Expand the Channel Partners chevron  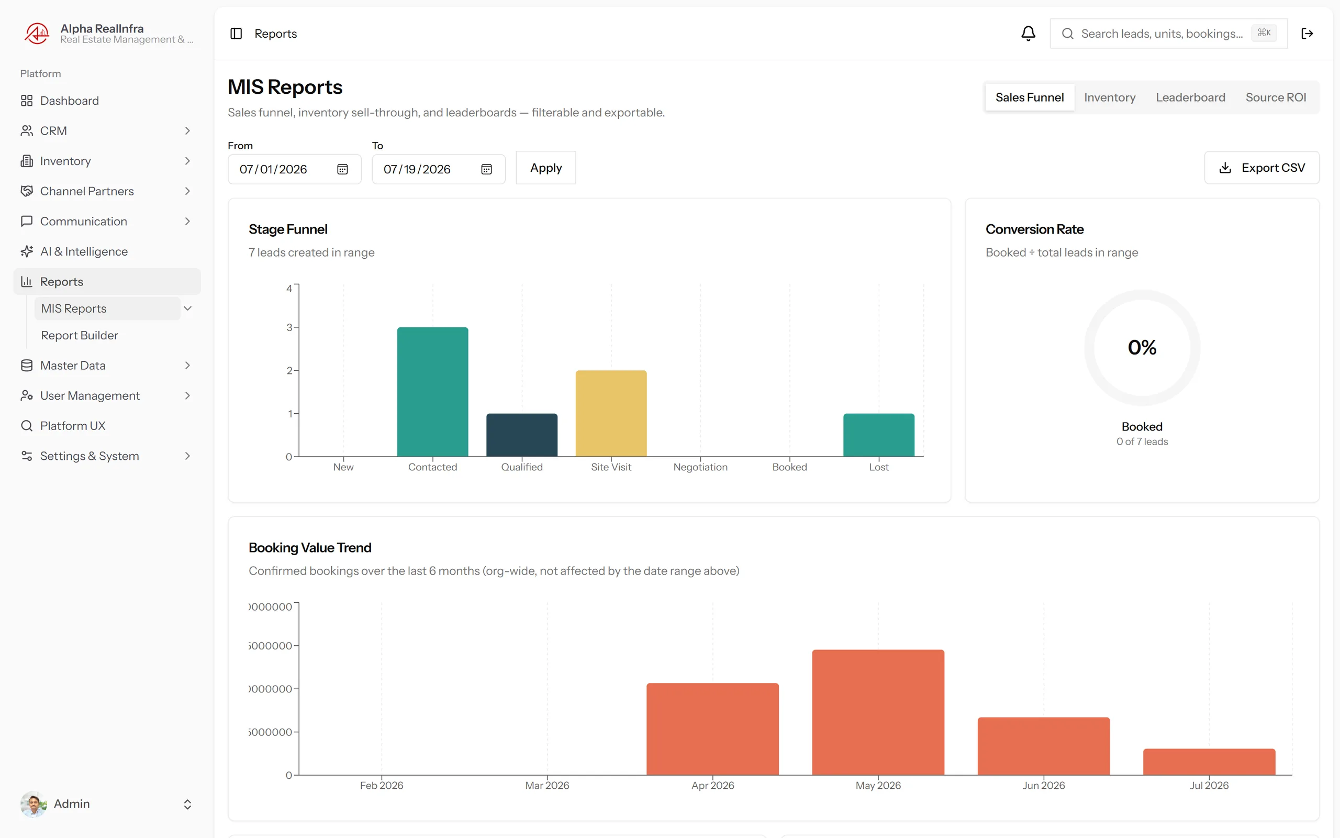187,191
